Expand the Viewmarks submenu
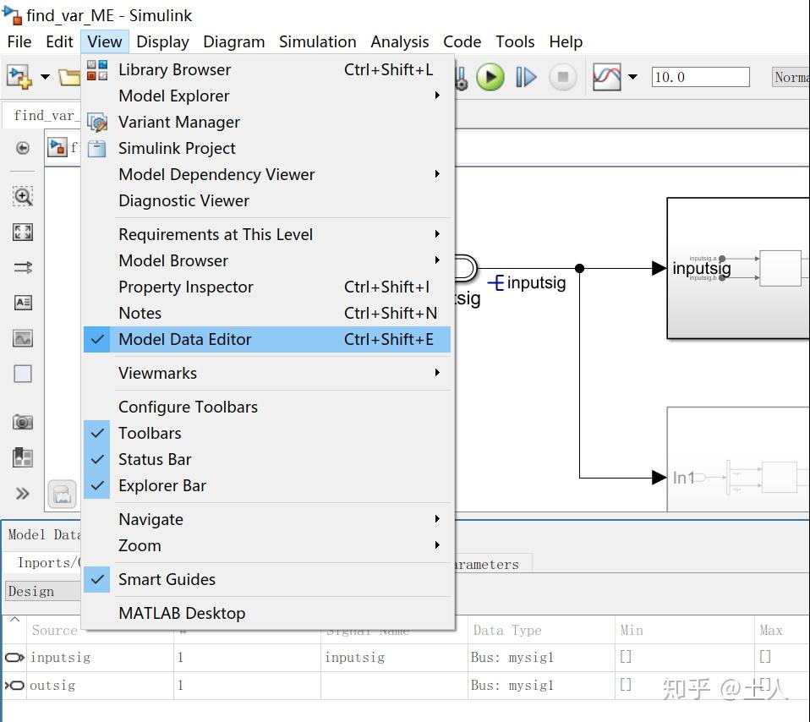The height and width of the screenshot is (722, 810). tap(267, 373)
